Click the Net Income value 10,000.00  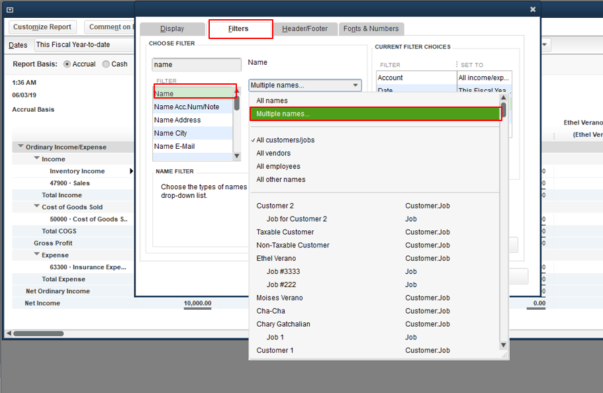coord(197,304)
